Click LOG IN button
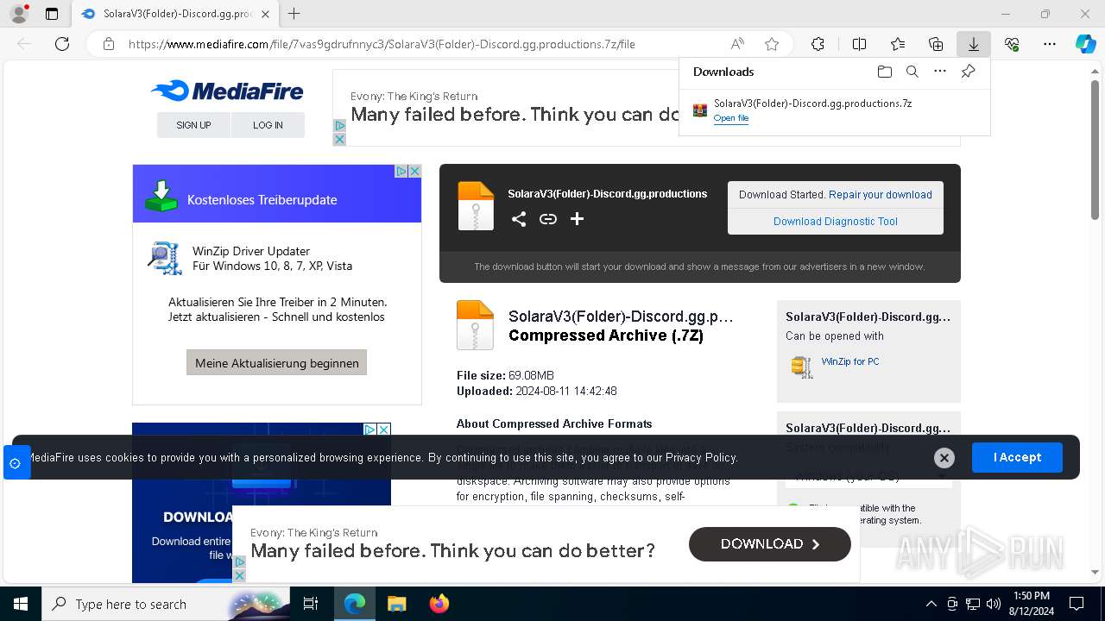The width and height of the screenshot is (1105, 621). pyautogui.click(x=268, y=125)
